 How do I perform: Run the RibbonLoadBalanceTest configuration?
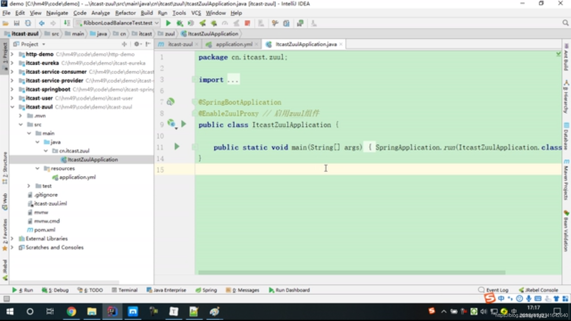click(168, 23)
